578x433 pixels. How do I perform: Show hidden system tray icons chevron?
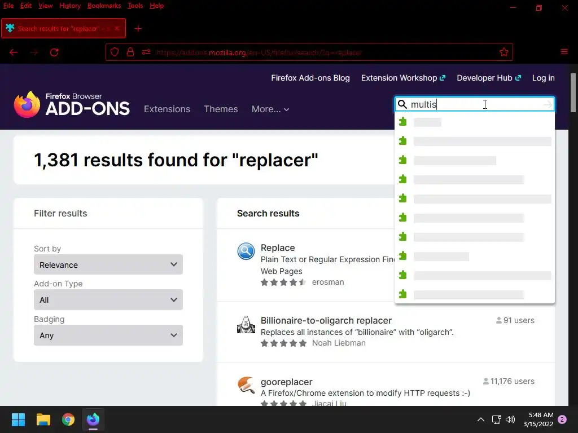click(x=481, y=419)
